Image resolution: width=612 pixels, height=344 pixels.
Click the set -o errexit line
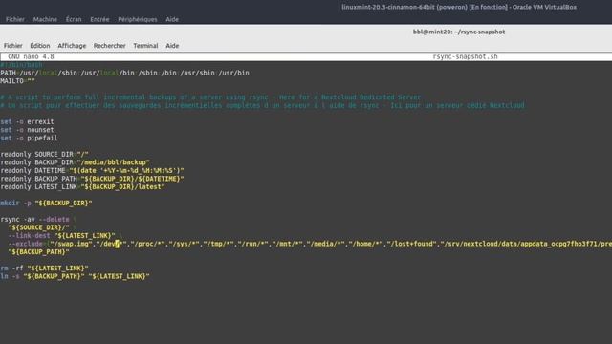[x=27, y=121]
